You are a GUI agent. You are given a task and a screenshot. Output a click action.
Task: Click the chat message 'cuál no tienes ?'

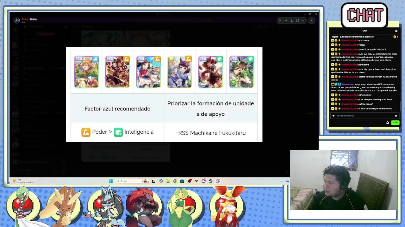(x=366, y=104)
